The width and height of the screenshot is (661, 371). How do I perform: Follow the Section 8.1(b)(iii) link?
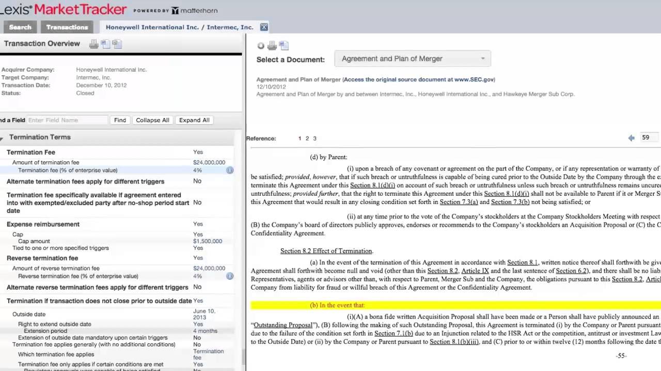click(x=454, y=342)
